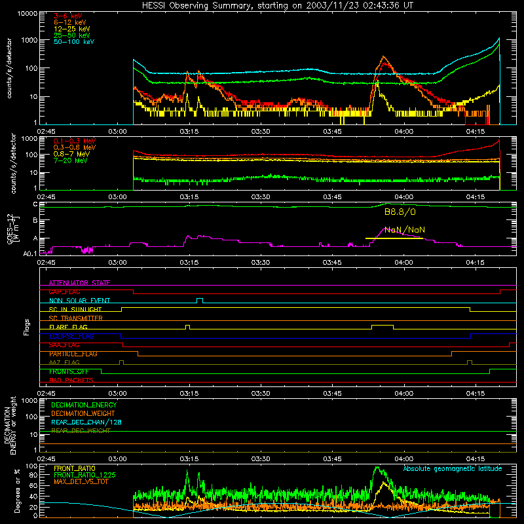Select the yellow 12-25 keV legend label
The image size is (524, 524).
[72, 29]
